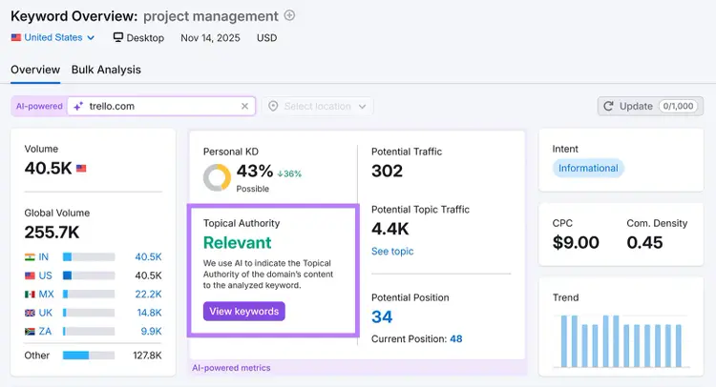Screen dimensions: 716x387
Task: Focus the trello.com domain input field
Action: pyautogui.click(x=161, y=106)
